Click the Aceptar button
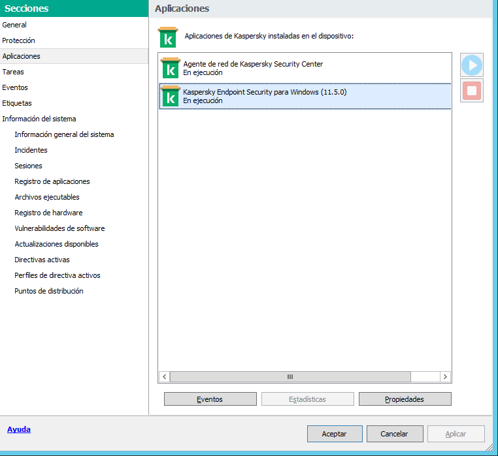This screenshot has height=456, width=498. [335, 434]
